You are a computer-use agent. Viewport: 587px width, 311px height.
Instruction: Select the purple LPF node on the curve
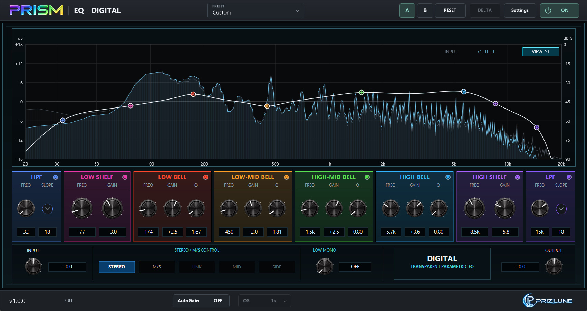tap(537, 128)
